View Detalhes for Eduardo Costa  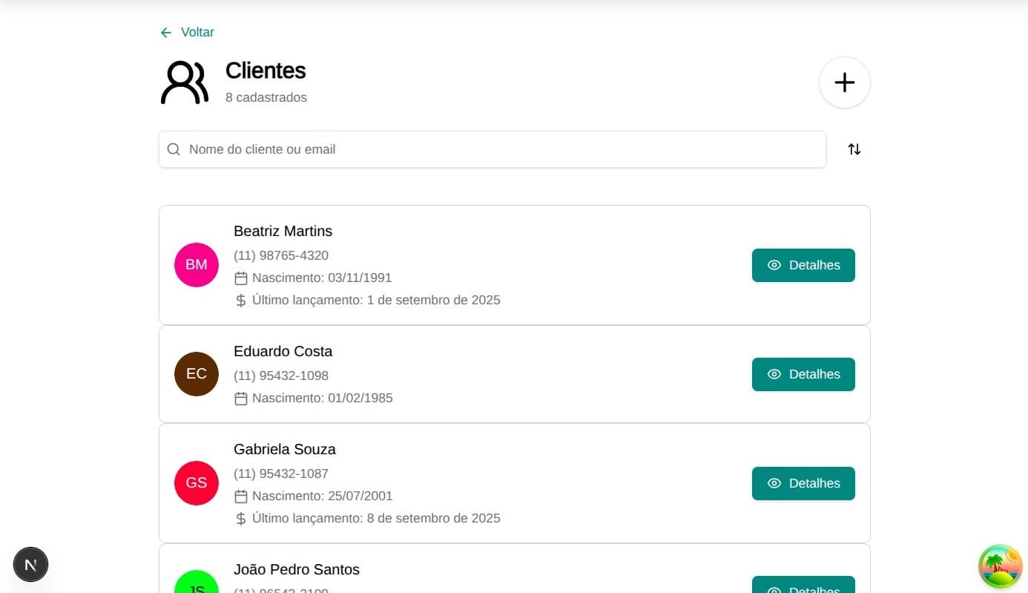tap(803, 374)
